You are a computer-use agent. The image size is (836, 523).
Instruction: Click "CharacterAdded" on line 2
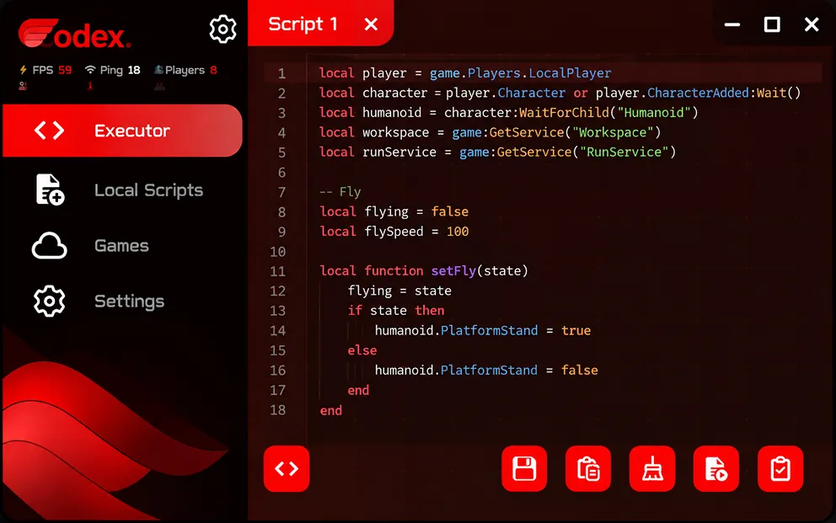tap(698, 93)
